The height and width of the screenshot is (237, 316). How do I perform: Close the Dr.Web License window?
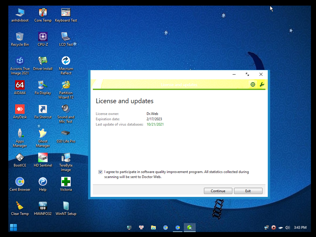click(x=261, y=74)
